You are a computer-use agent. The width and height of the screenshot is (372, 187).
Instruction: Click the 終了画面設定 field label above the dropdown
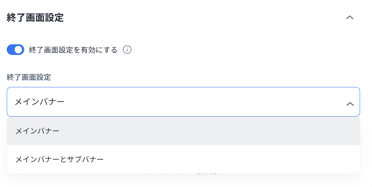pos(29,77)
